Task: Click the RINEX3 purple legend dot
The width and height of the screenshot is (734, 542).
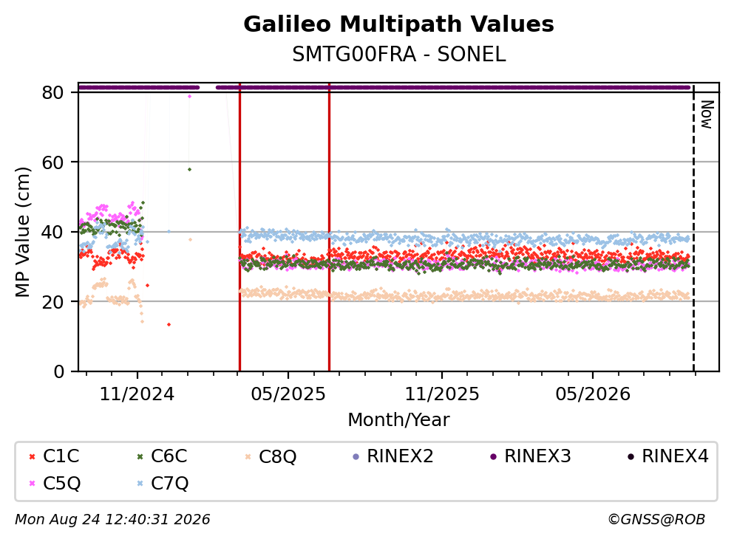Action: click(493, 456)
